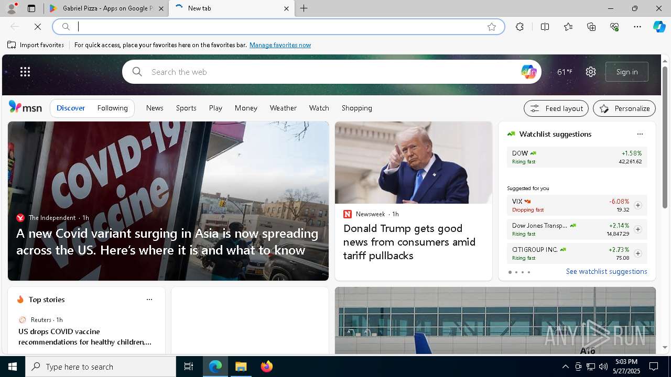Open the 61°F weather widget
Screen dimensions: 671x377
click(565, 72)
